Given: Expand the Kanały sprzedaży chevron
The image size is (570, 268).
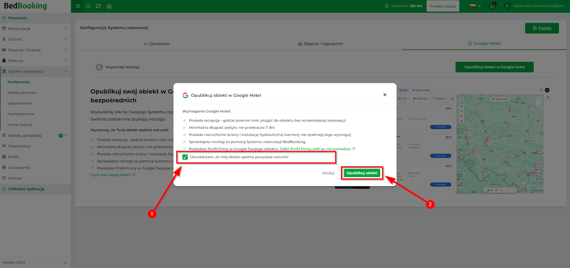Looking at the screenshot, I should (66, 135).
